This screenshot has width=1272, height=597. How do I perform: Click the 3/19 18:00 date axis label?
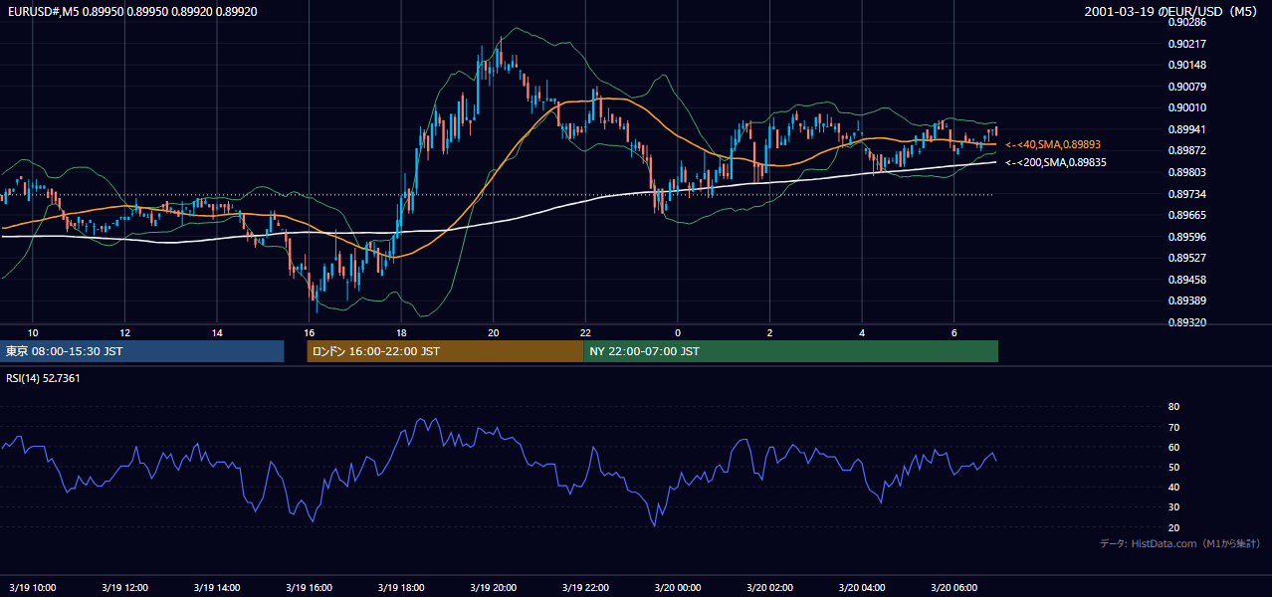click(x=401, y=587)
